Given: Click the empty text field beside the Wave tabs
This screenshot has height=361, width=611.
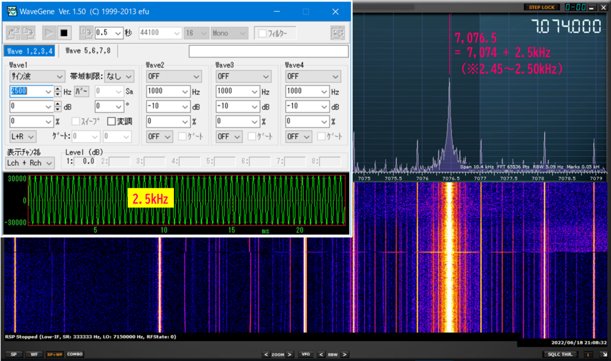Looking at the screenshot, I should coord(268,51).
